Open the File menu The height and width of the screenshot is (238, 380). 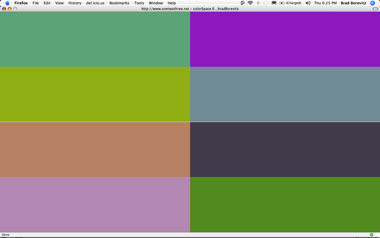(x=36, y=3)
